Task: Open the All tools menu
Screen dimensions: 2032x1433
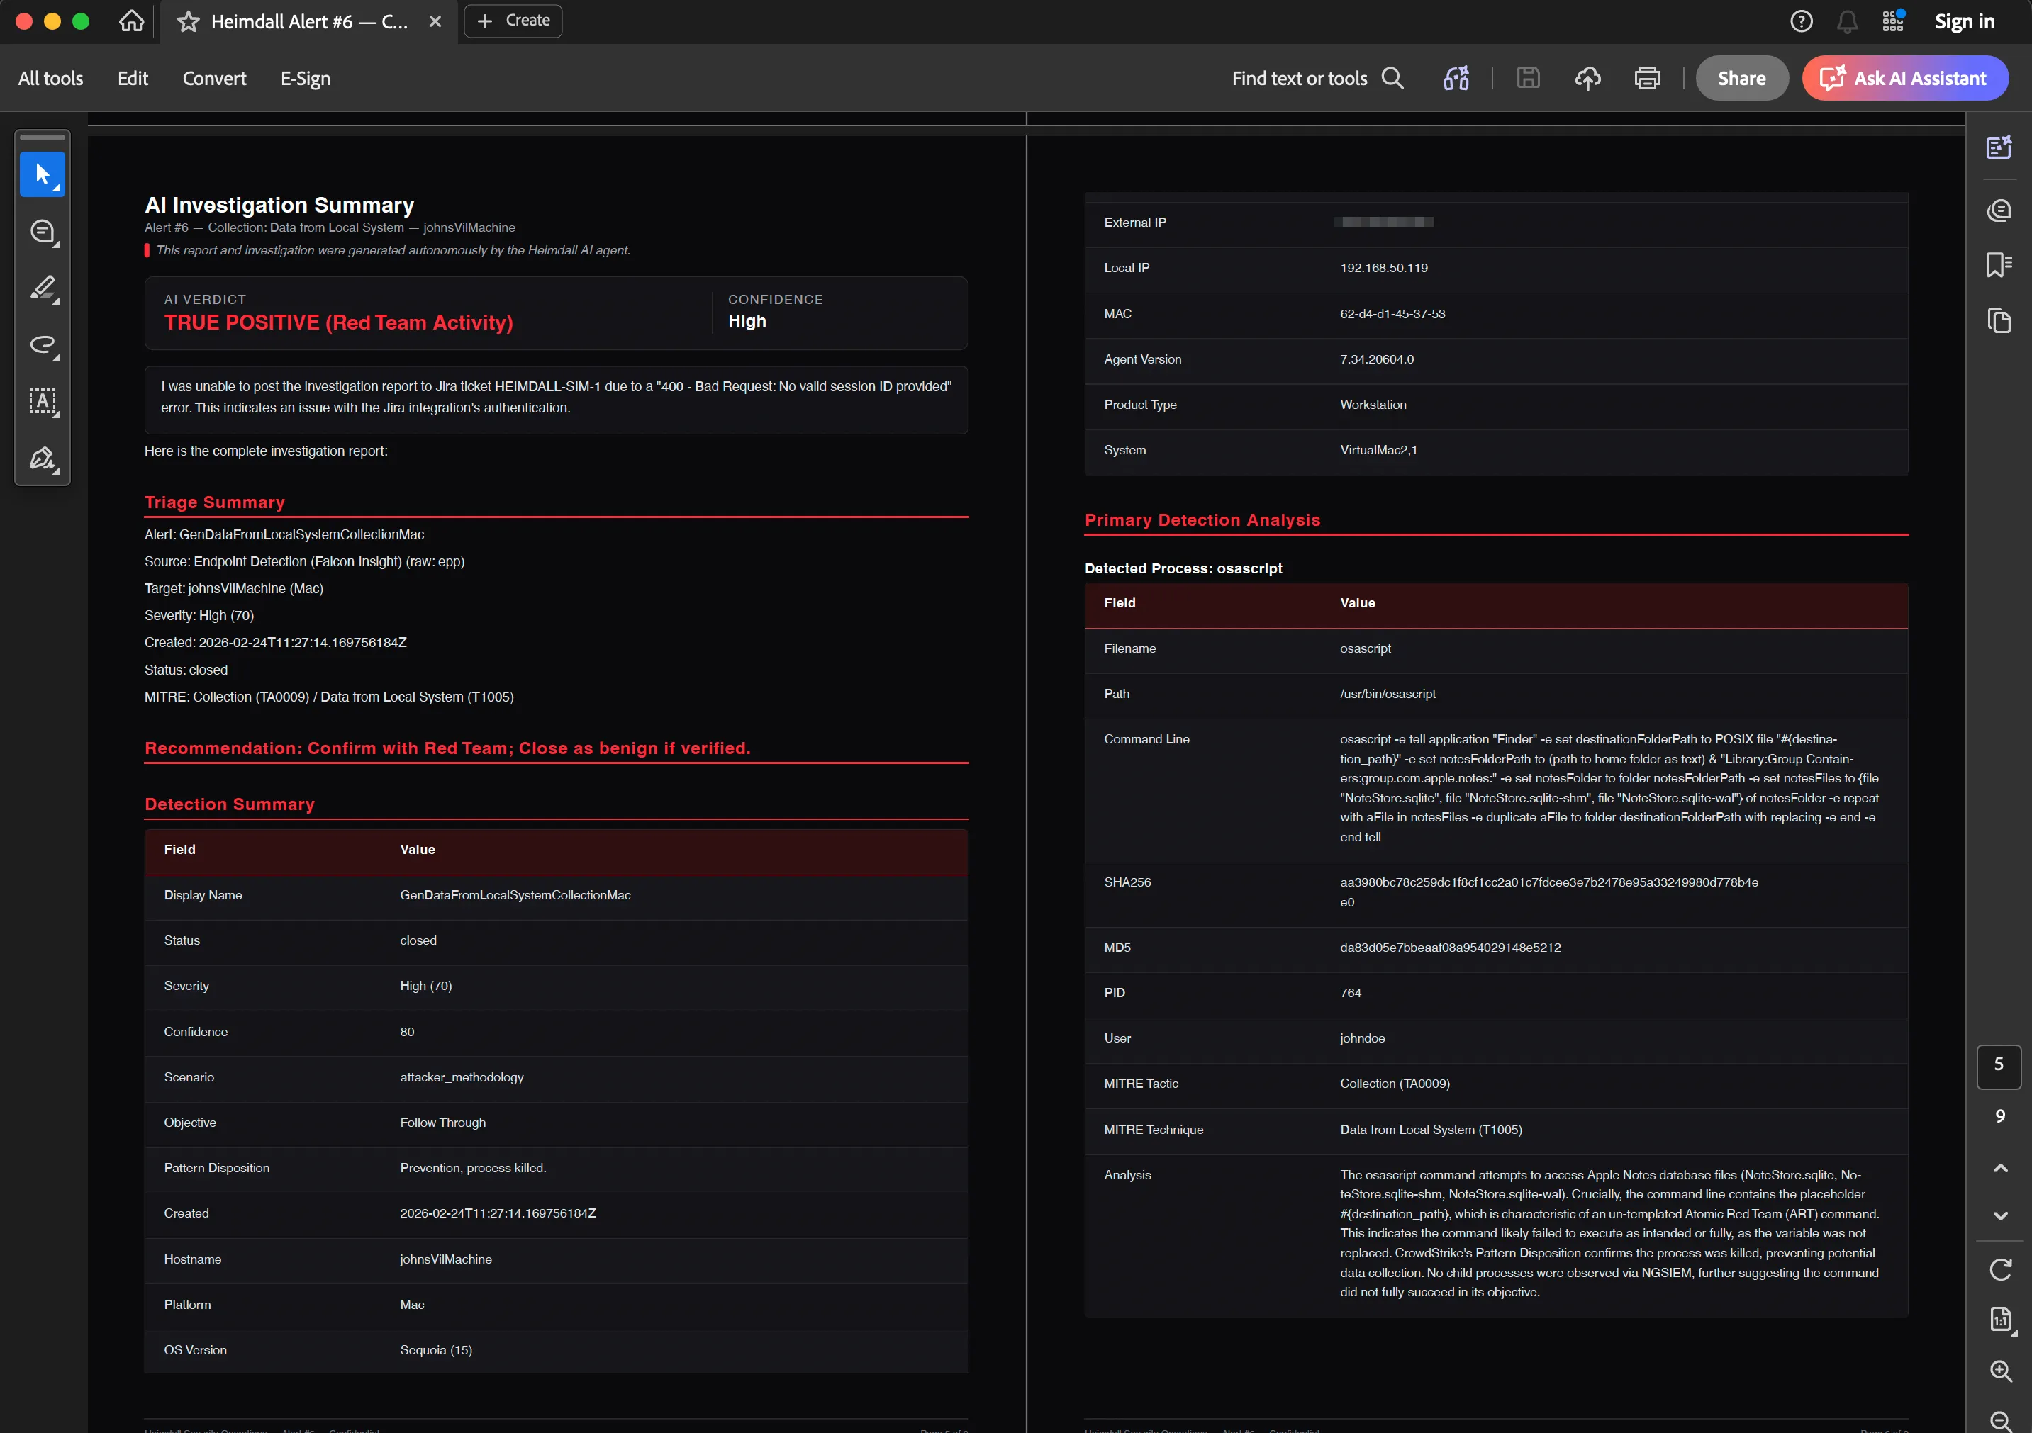Action: pyautogui.click(x=50, y=78)
